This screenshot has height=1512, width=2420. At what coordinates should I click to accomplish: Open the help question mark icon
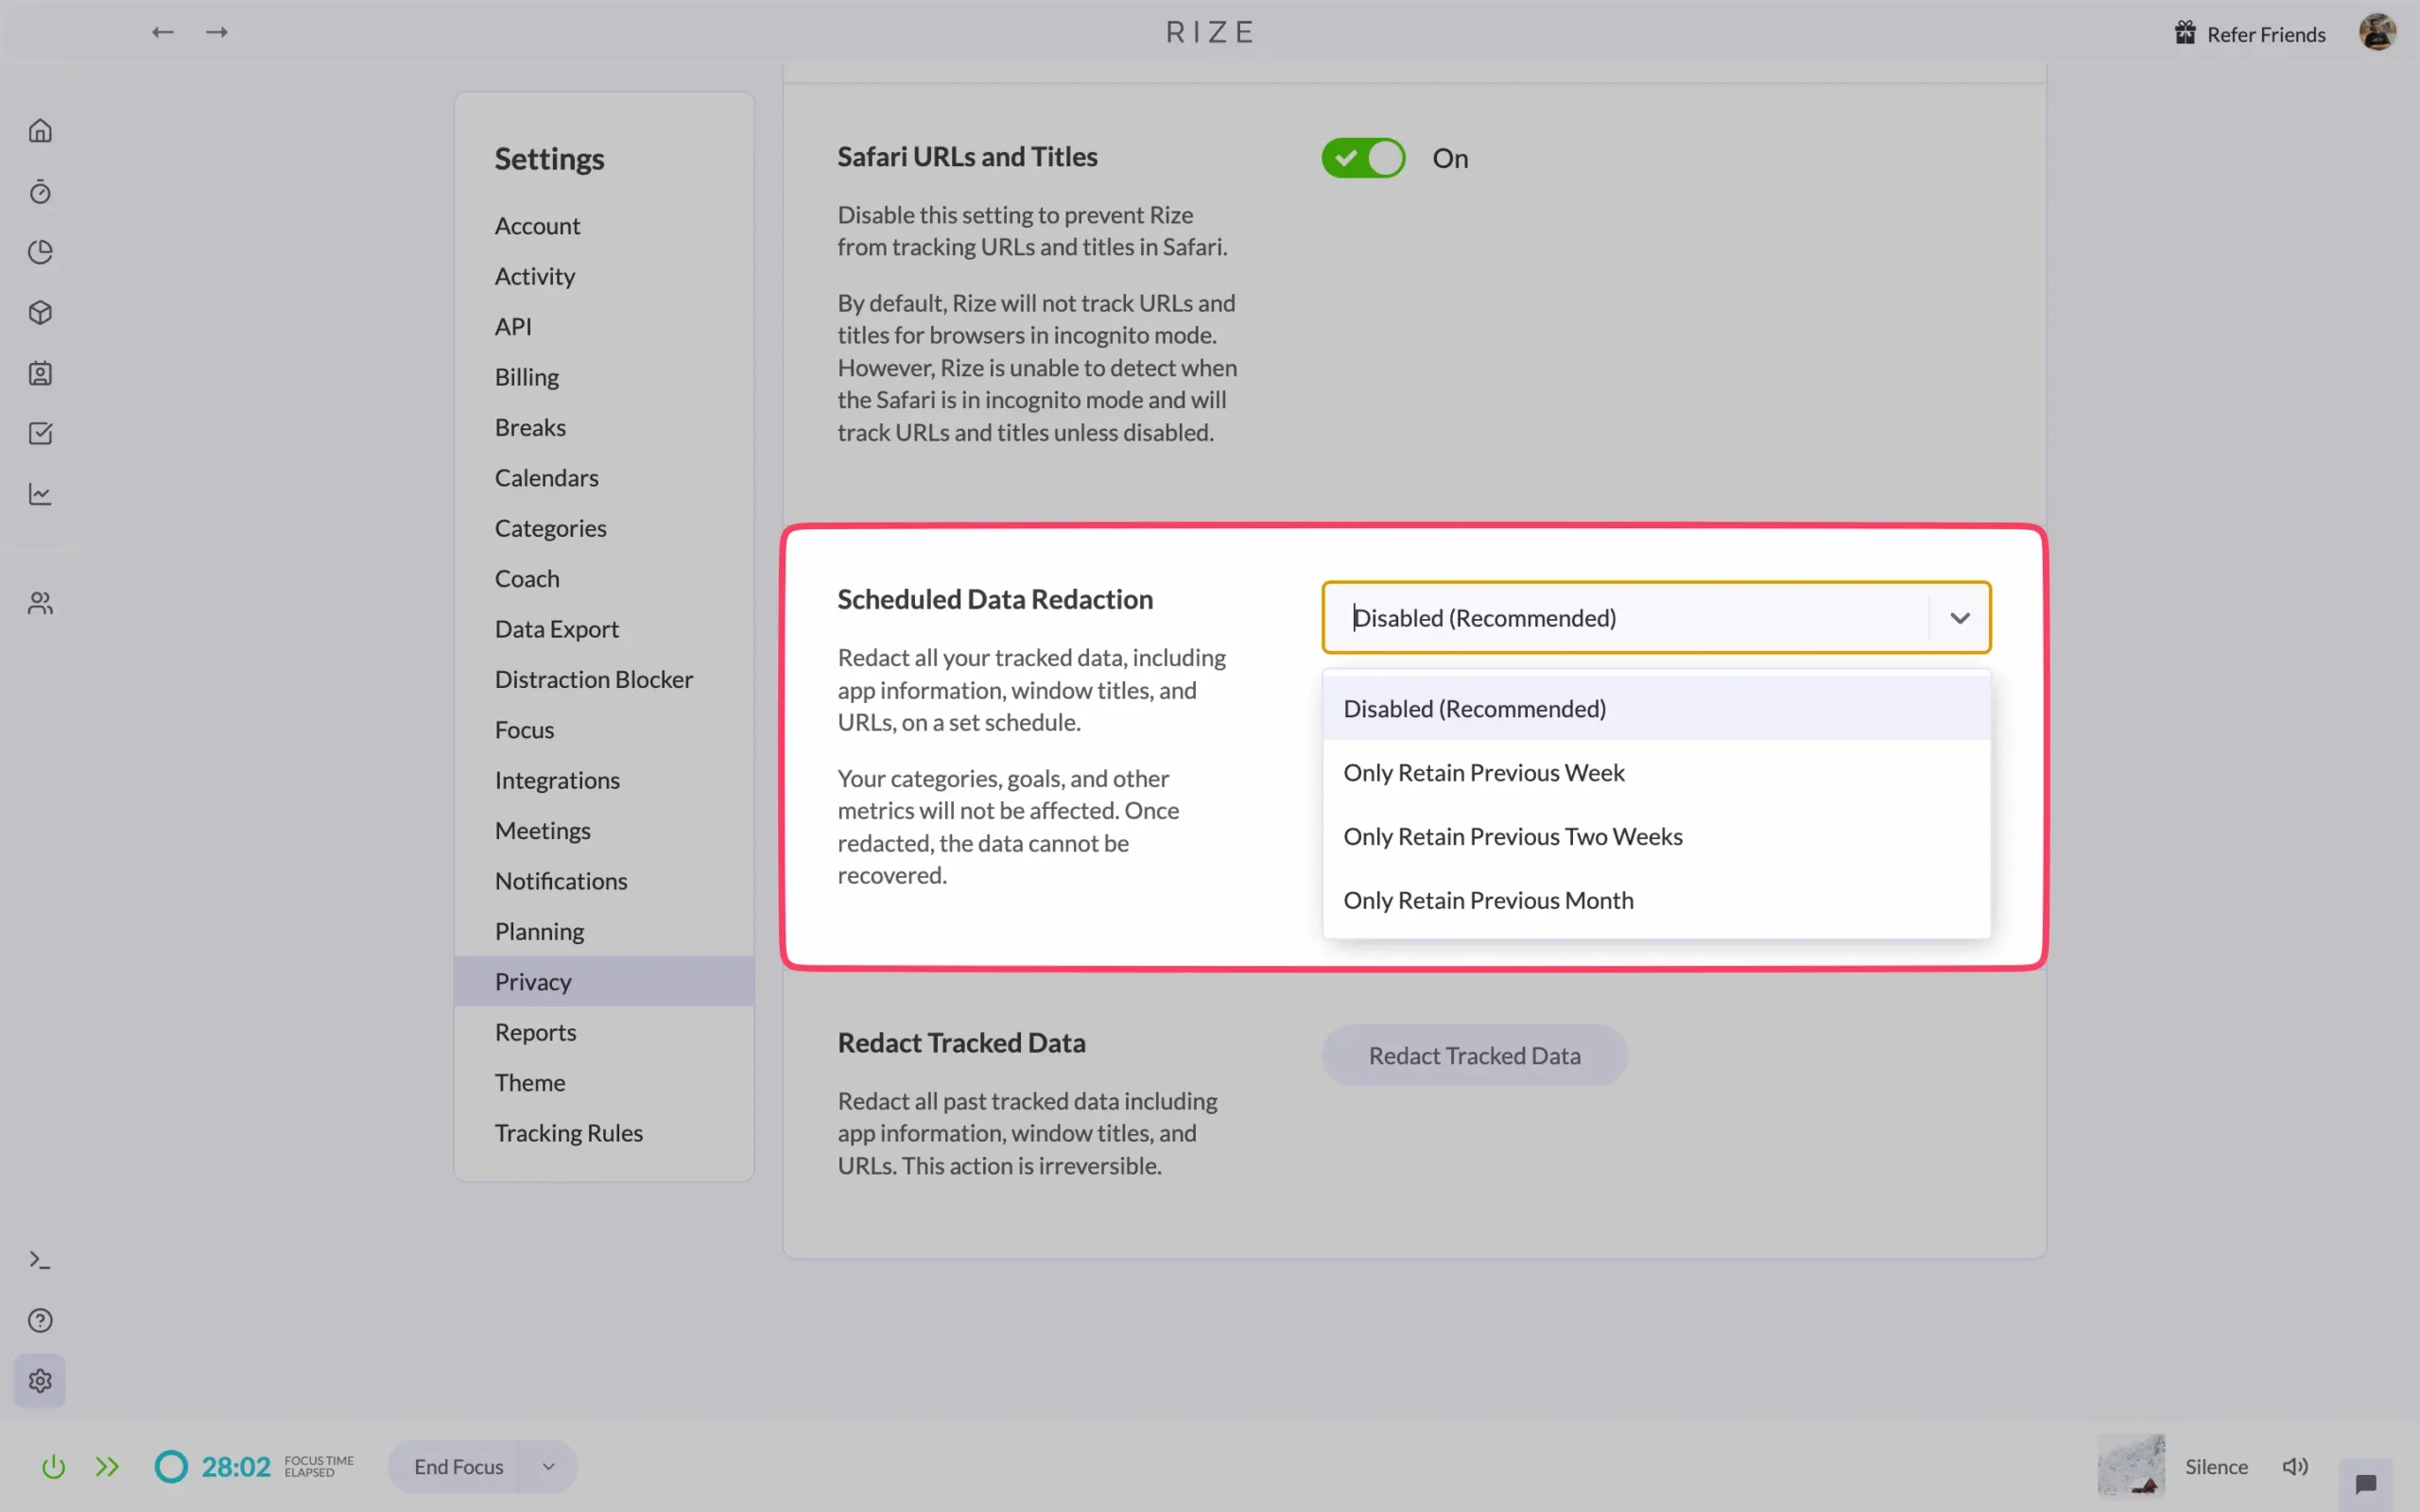click(x=40, y=1320)
